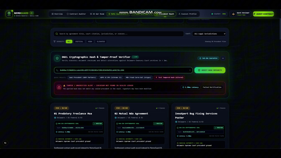
Task: Click the hash value on InnoXpert card
Action: (x=194, y=132)
